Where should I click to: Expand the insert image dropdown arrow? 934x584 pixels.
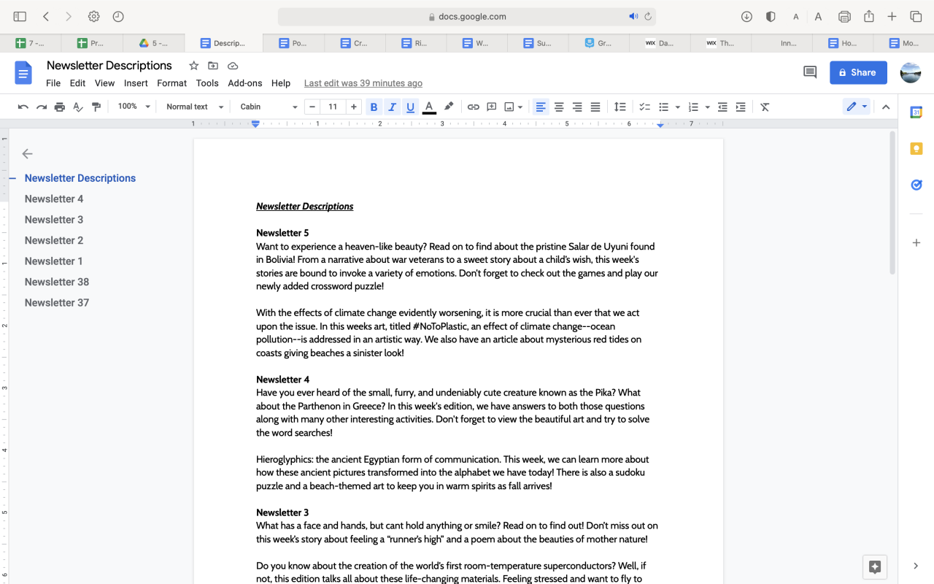click(x=520, y=107)
